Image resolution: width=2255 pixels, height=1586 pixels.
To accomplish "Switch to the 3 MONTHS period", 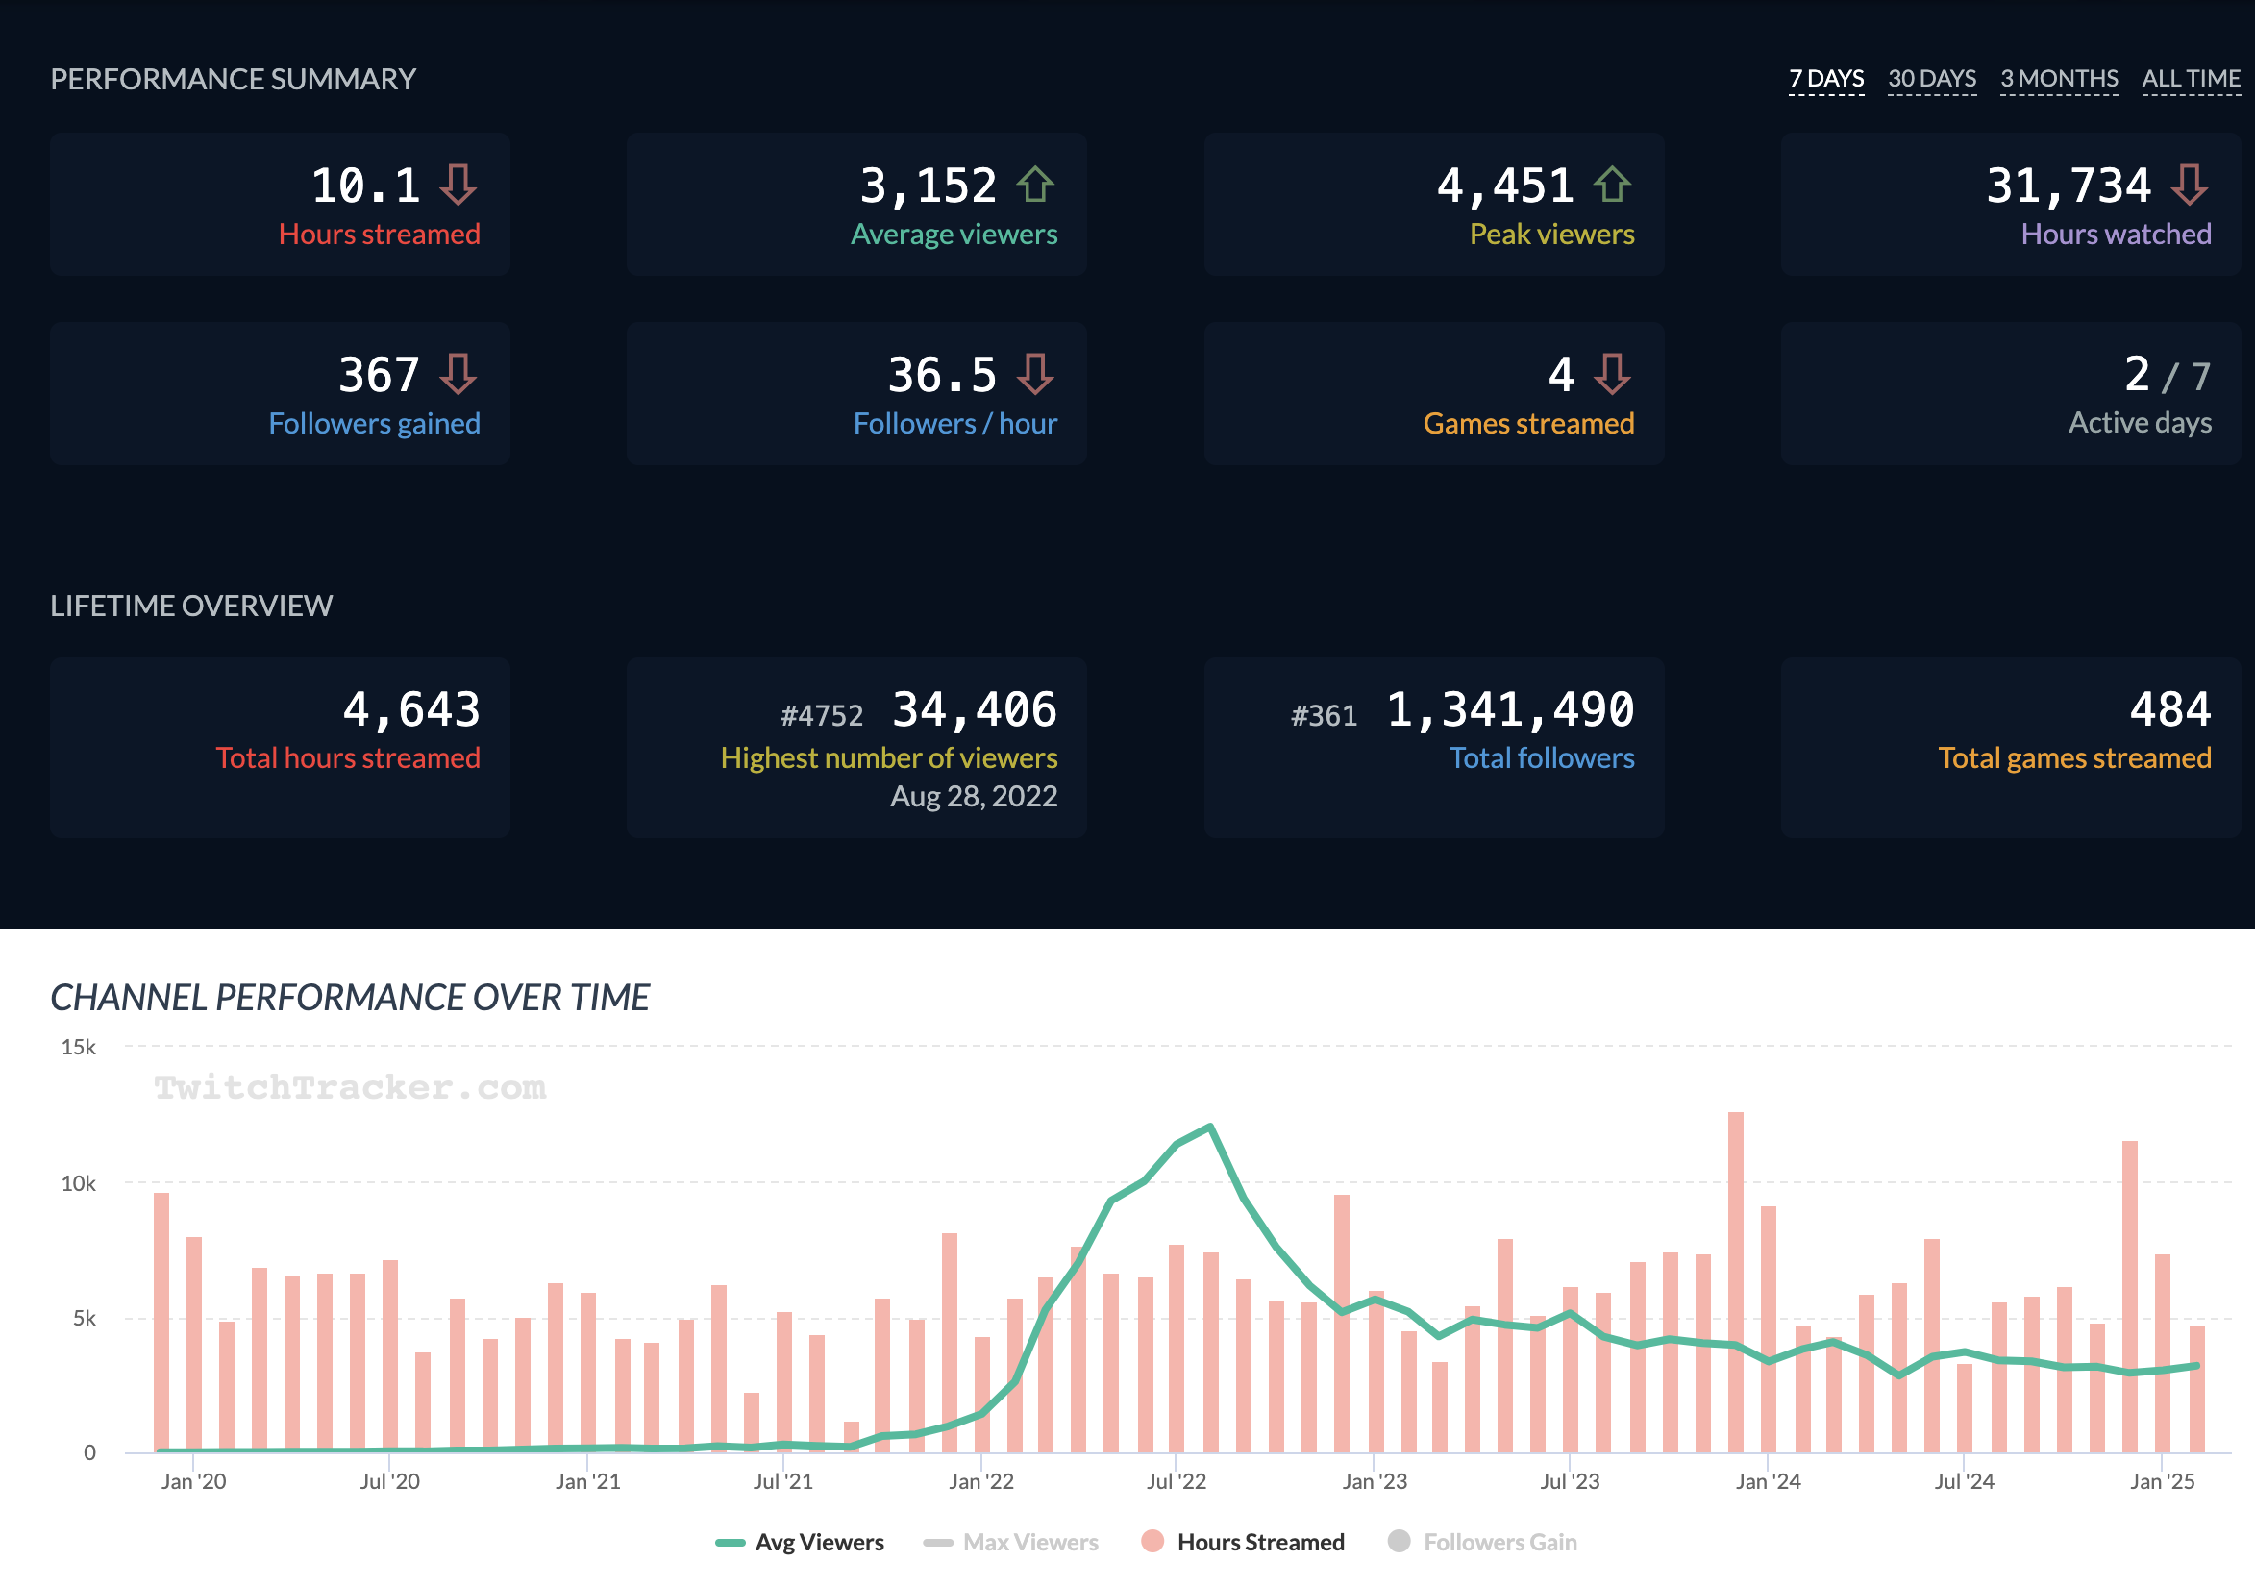I will (x=2059, y=79).
